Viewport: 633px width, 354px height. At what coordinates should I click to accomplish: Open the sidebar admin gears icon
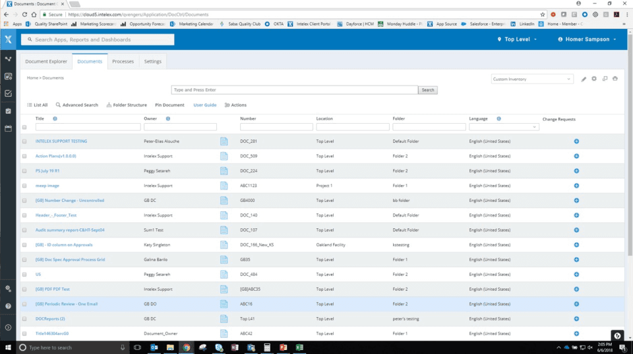[8, 289]
